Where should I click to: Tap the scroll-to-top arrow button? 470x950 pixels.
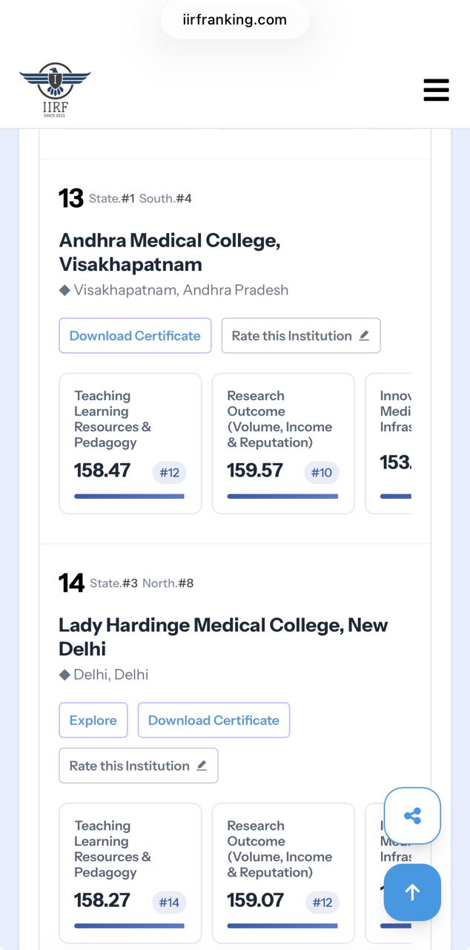412,892
